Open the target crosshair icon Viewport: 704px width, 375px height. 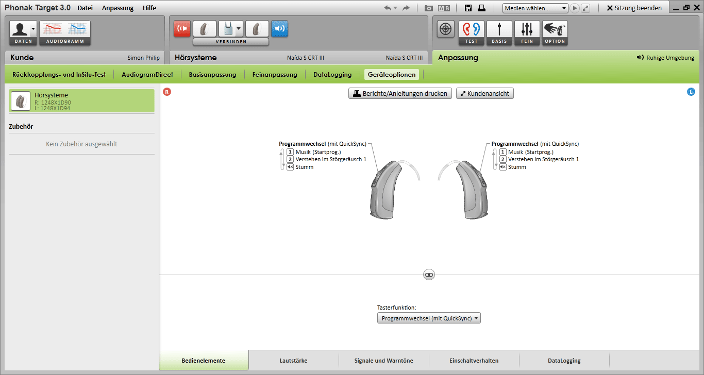[446, 29]
